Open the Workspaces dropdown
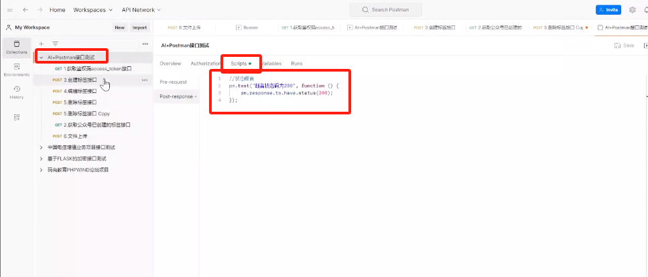 [x=92, y=9]
